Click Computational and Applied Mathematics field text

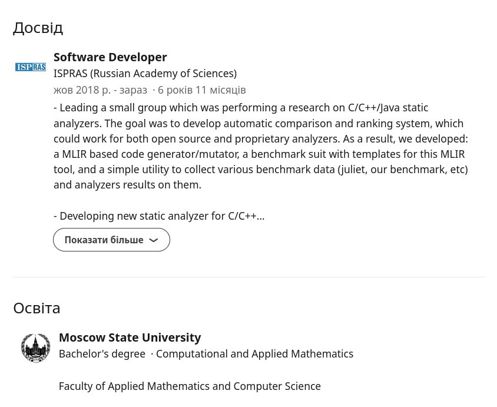pyautogui.click(x=254, y=354)
